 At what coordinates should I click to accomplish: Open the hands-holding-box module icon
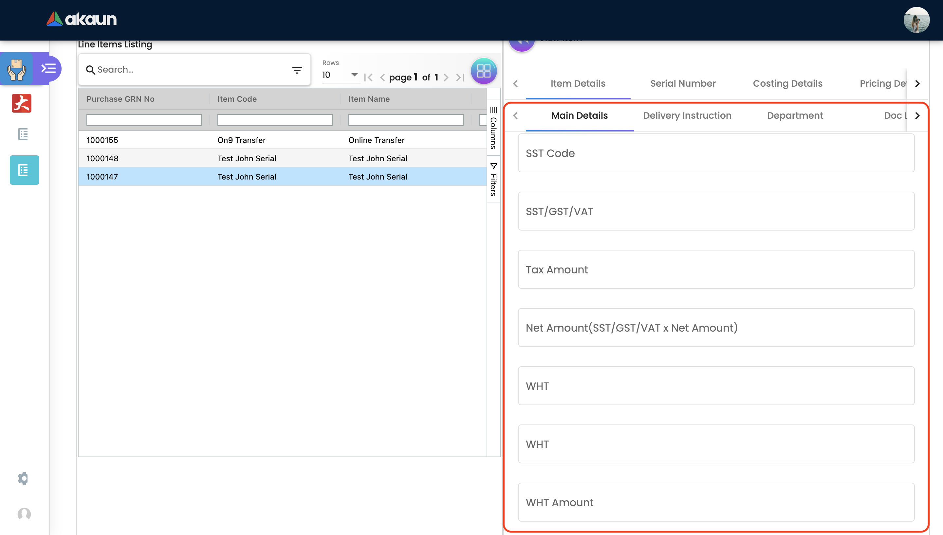point(17,69)
